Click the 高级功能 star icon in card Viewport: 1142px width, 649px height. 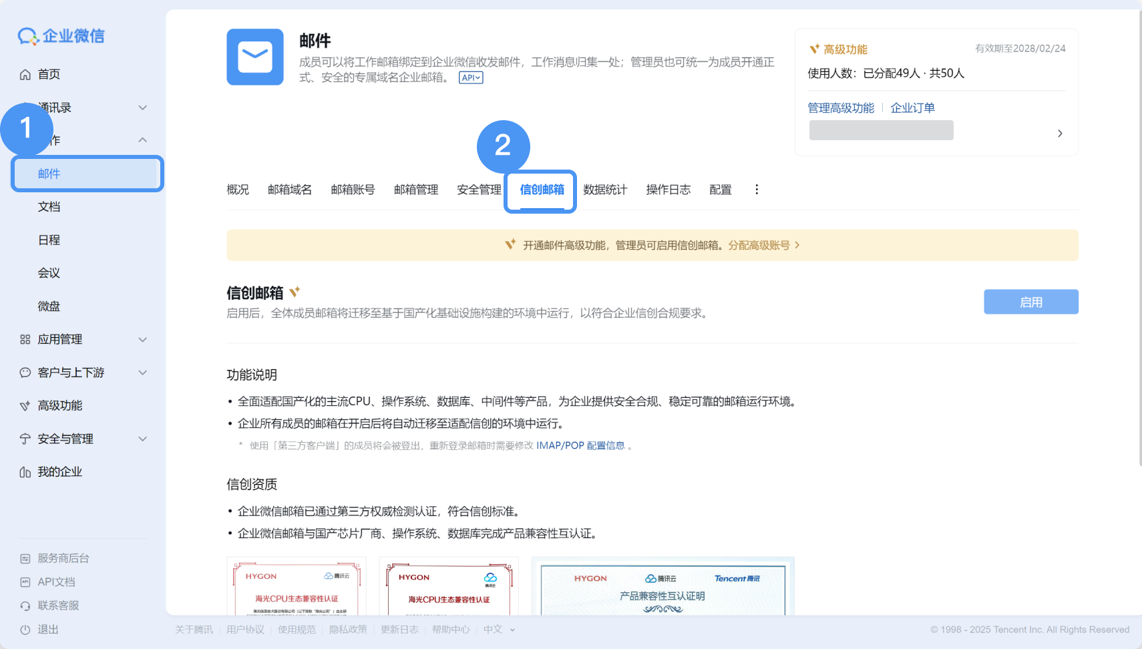coord(814,49)
